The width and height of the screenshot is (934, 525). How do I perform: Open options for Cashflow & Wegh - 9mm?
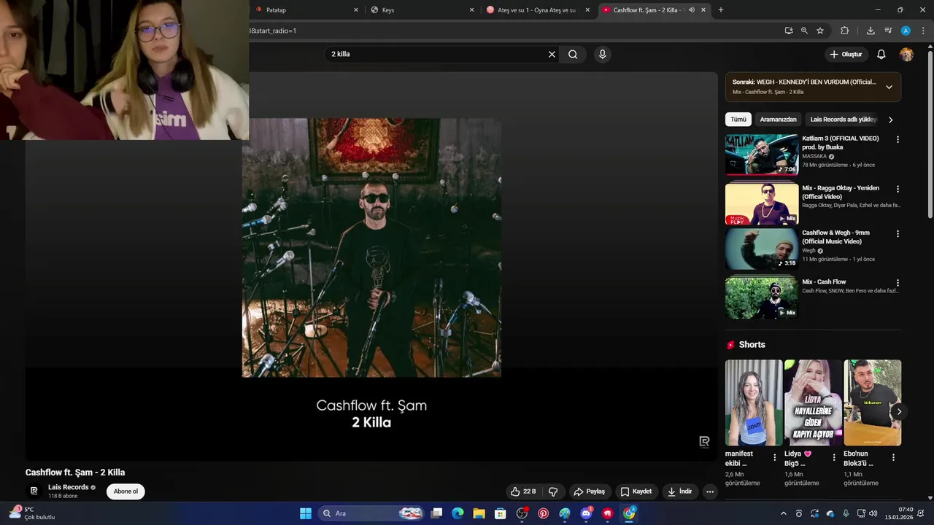tap(898, 234)
